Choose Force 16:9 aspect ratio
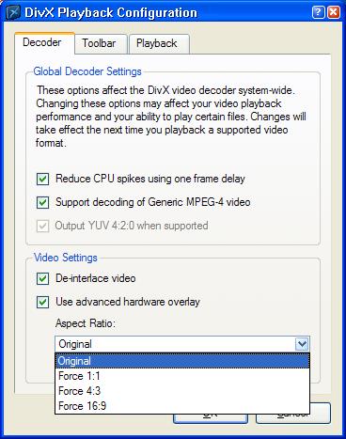The width and height of the screenshot is (346, 439). click(182, 406)
